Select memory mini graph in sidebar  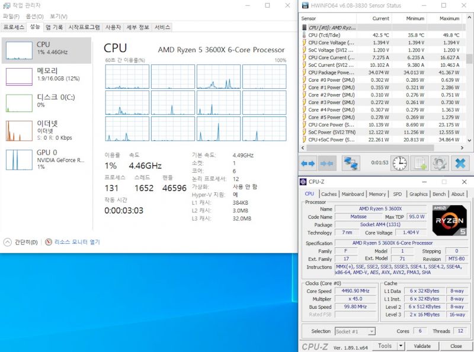(19, 76)
